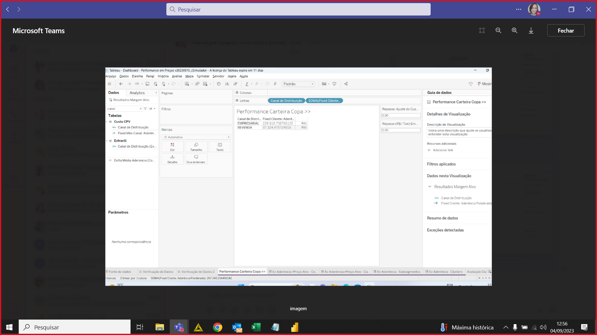Click the Dica de ferram. button
Screen dimensions: 597x335
click(x=196, y=159)
